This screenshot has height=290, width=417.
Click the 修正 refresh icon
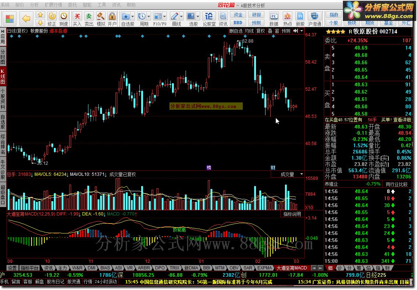[x=52, y=16]
